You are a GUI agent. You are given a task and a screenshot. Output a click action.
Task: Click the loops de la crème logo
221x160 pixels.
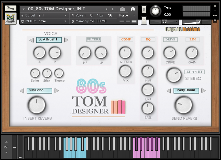coord(182,29)
